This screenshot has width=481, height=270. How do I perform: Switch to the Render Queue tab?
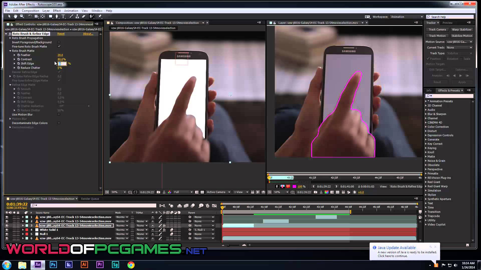[90, 199]
